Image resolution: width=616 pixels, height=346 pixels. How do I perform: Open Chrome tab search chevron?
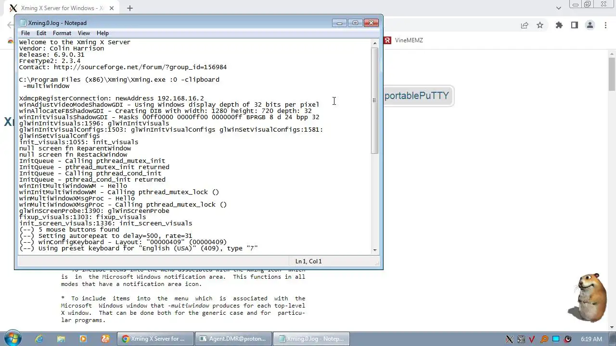pyautogui.click(x=559, y=8)
